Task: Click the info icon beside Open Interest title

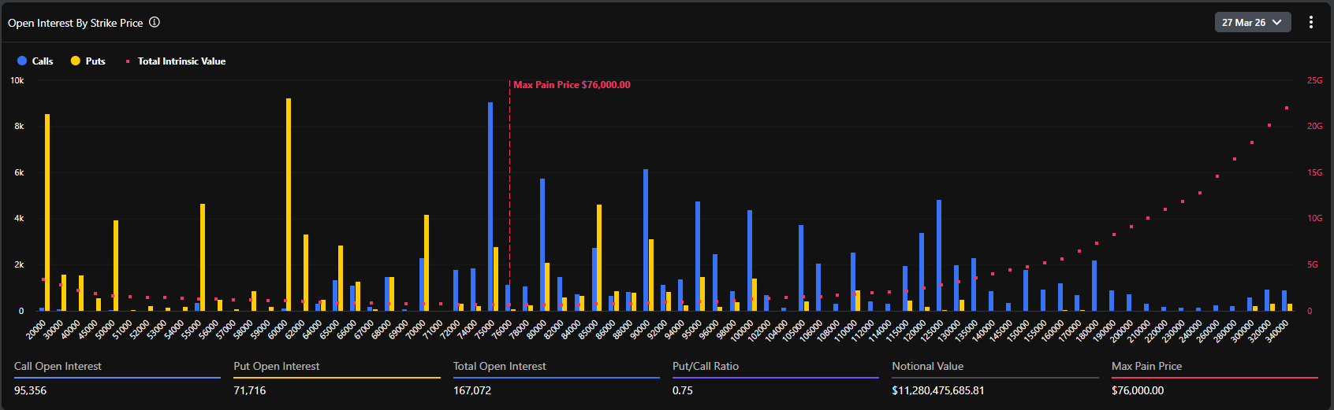Action: point(155,22)
